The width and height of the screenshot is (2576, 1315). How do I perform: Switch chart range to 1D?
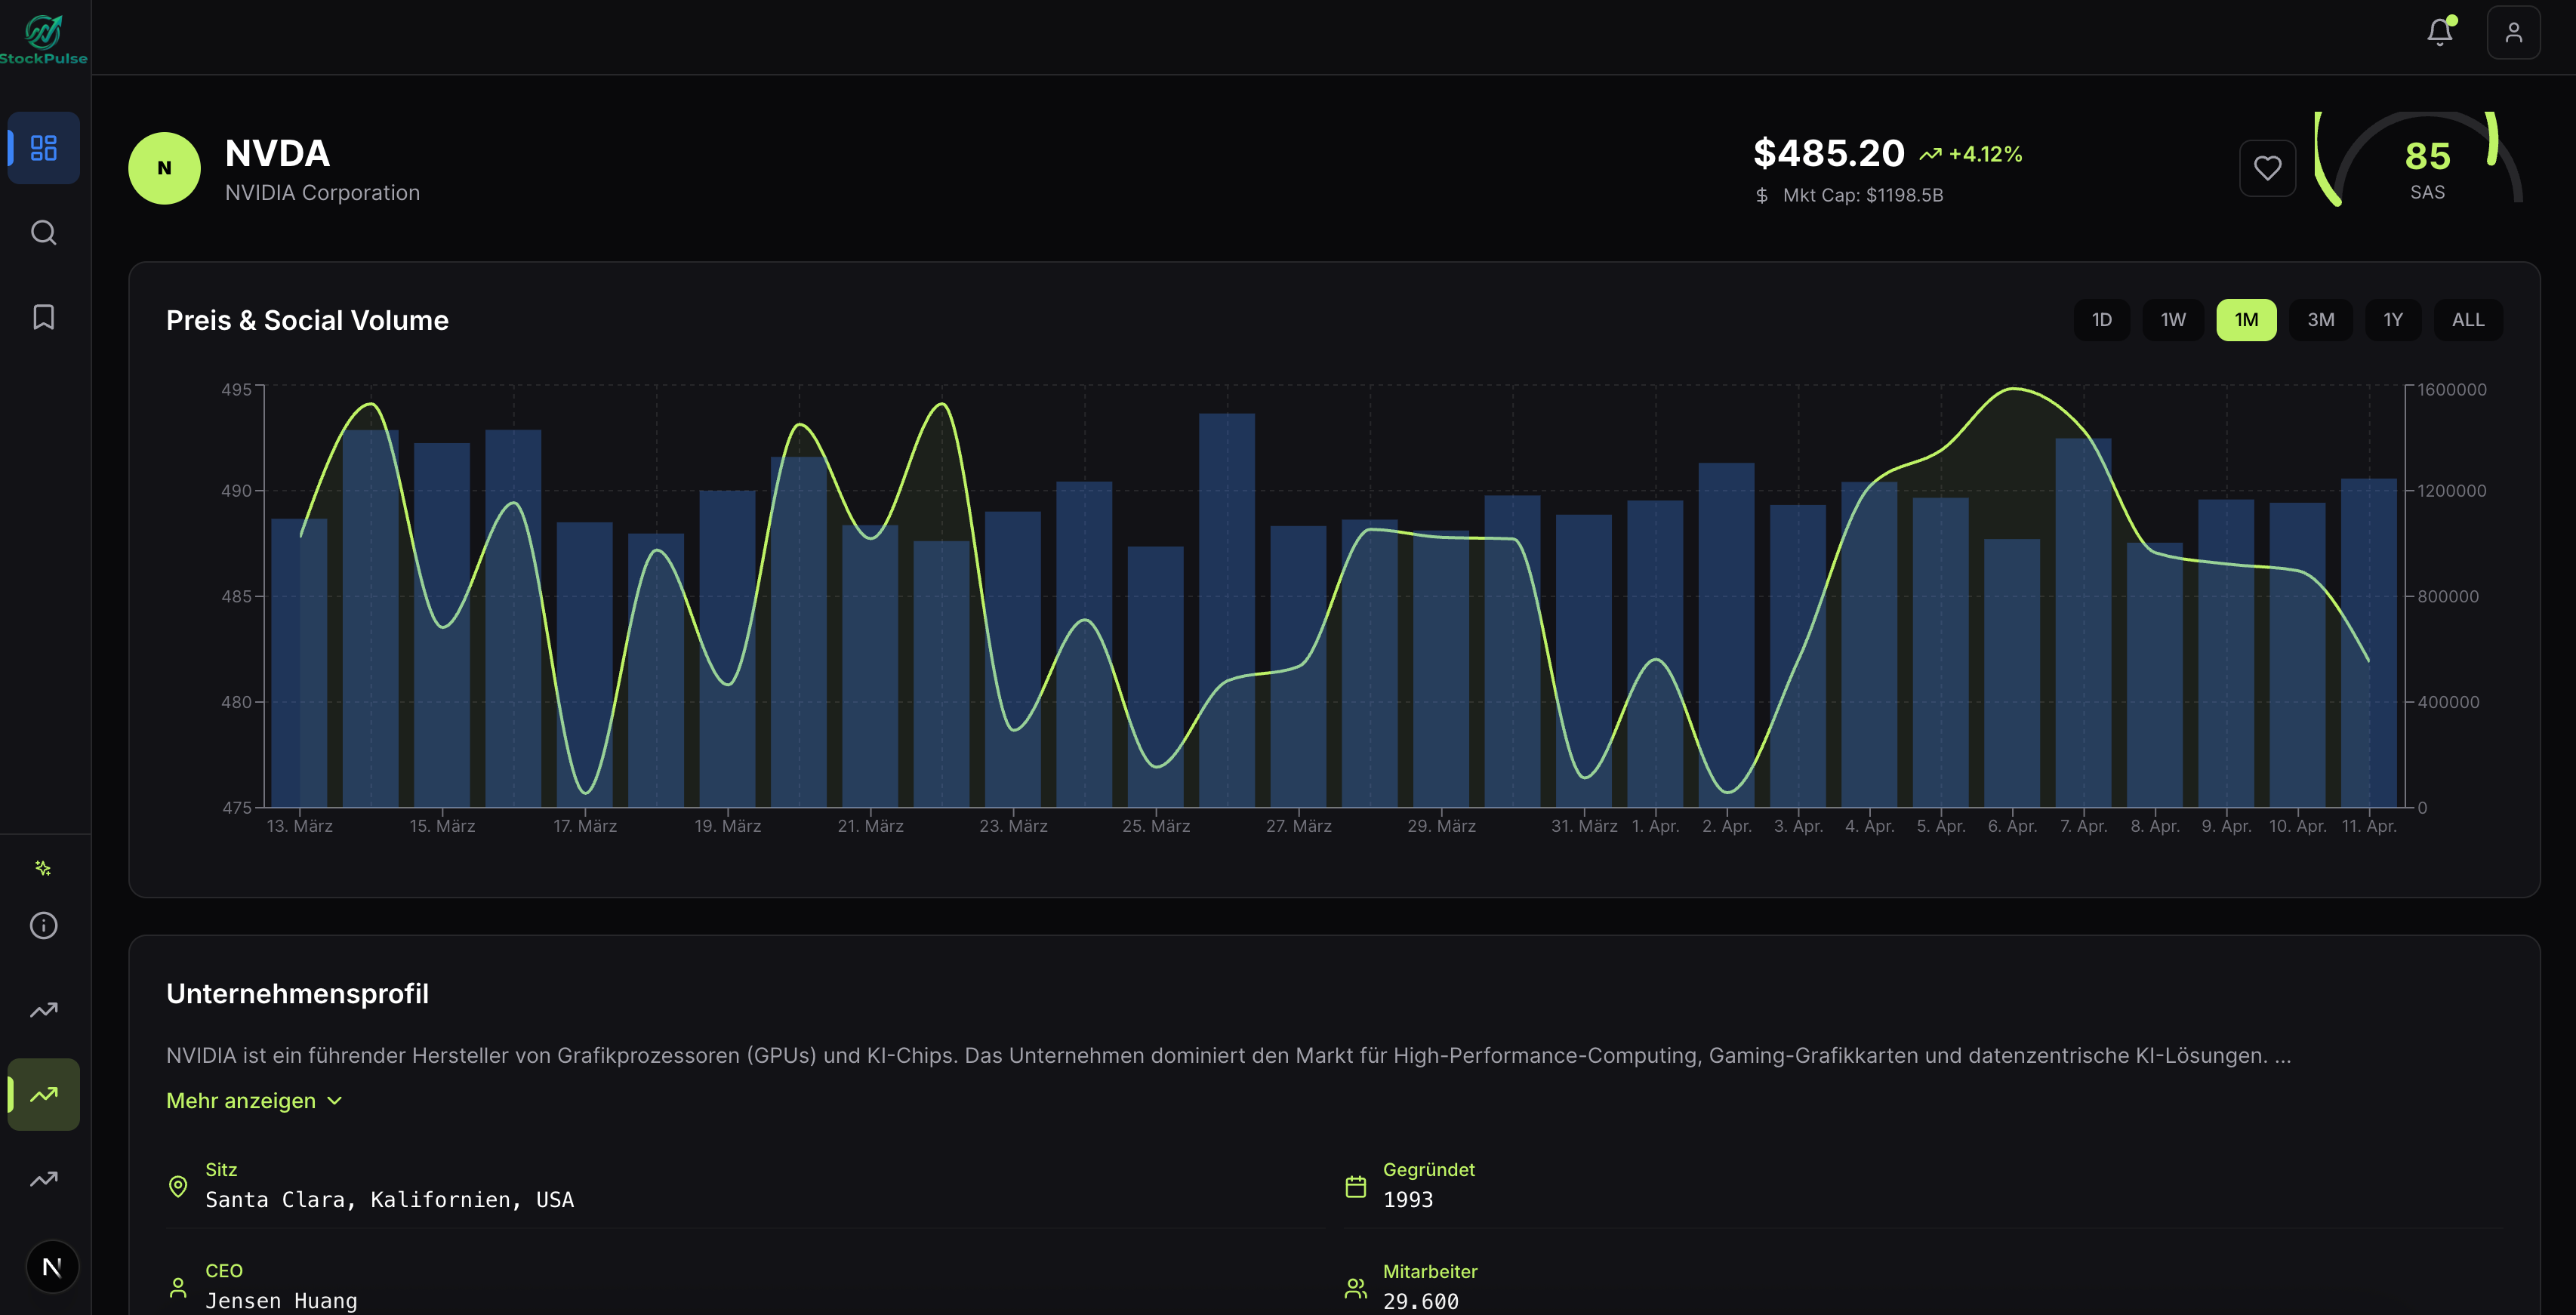(x=2101, y=320)
